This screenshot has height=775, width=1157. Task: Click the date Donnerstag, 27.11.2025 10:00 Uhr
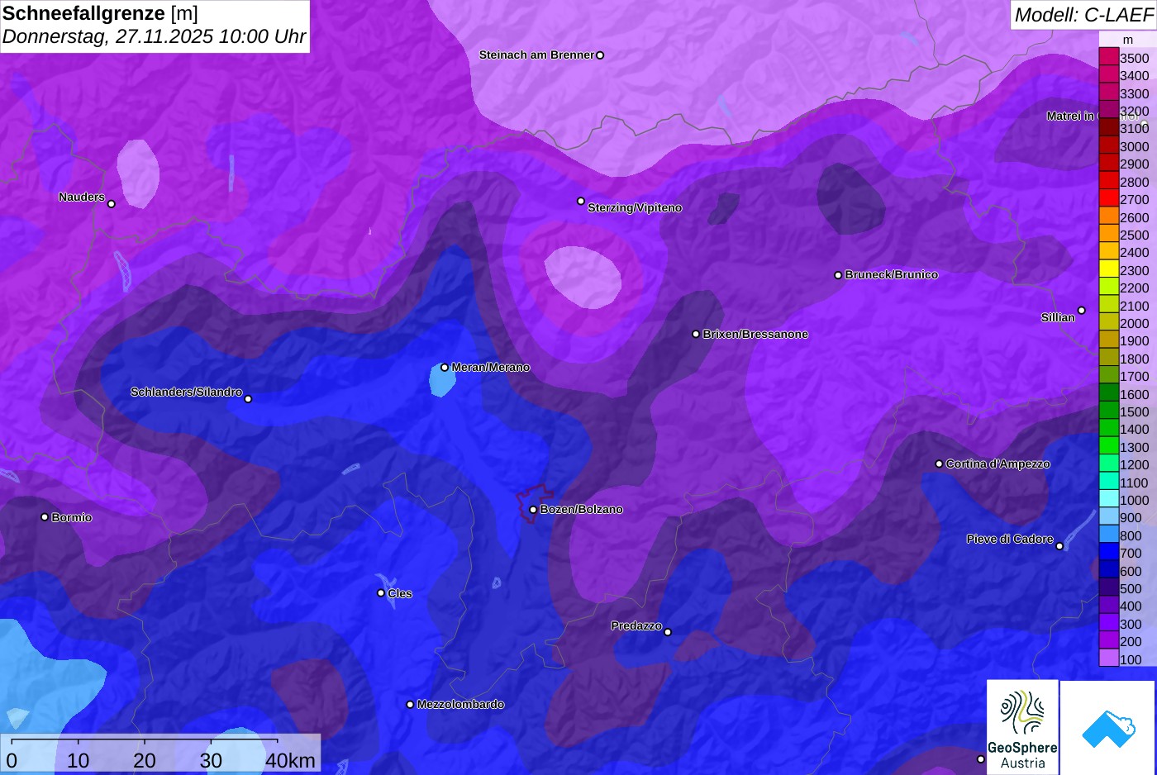154,36
